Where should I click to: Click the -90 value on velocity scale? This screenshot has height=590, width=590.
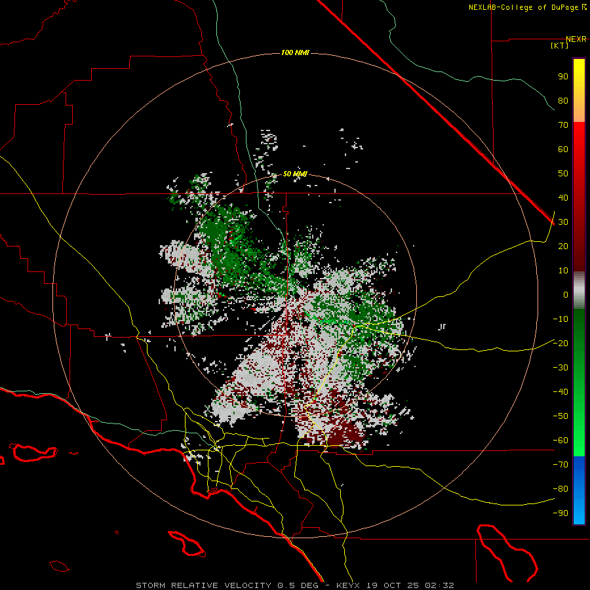(560, 513)
